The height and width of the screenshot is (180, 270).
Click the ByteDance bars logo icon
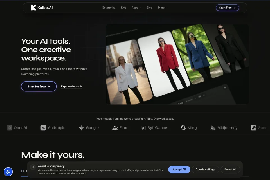pos(143,128)
